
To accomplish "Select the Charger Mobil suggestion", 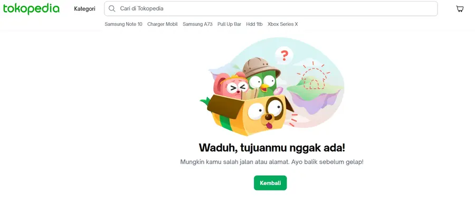I will pyautogui.click(x=163, y=24).
